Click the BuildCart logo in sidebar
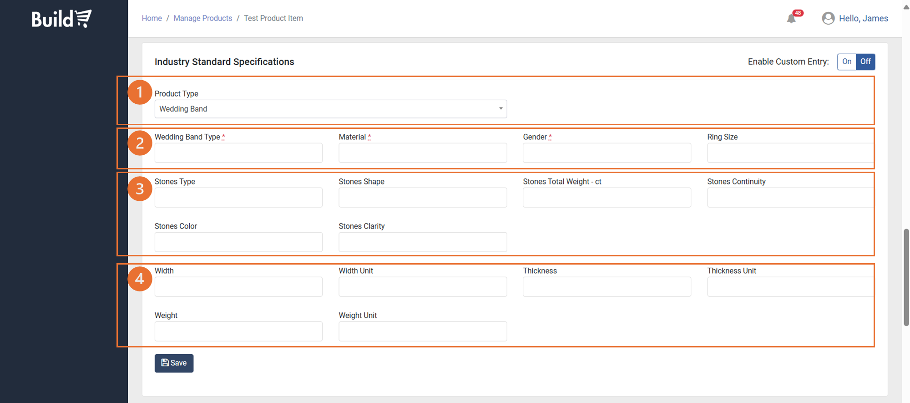The image size is (910, 403). tap(61, 19)
